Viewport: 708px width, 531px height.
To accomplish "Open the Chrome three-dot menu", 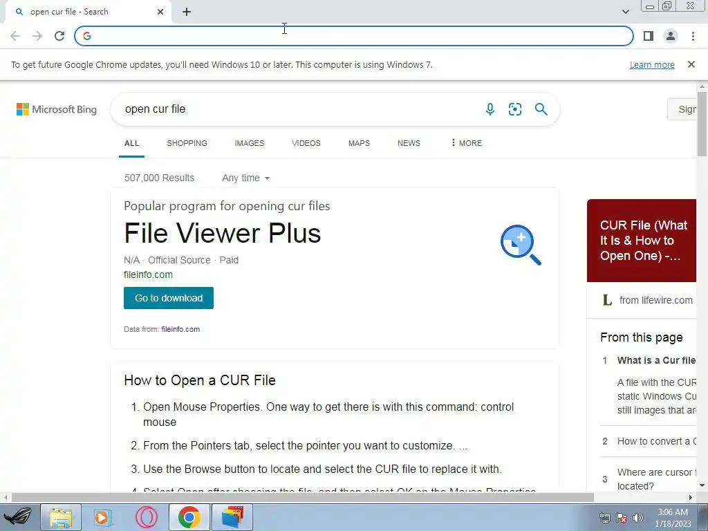I will point(693,36).
